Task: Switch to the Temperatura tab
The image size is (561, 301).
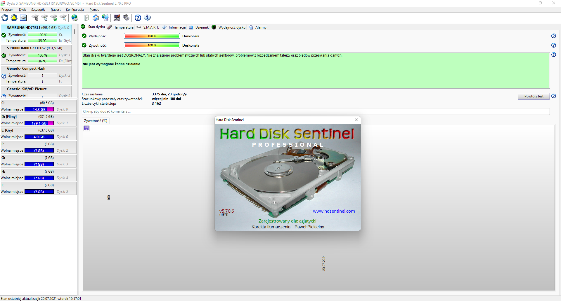Action: pyautogui.click(x=120, y=27)
